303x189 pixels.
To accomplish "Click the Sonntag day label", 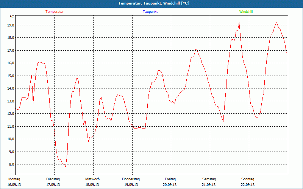I will [x=248, y=179].
